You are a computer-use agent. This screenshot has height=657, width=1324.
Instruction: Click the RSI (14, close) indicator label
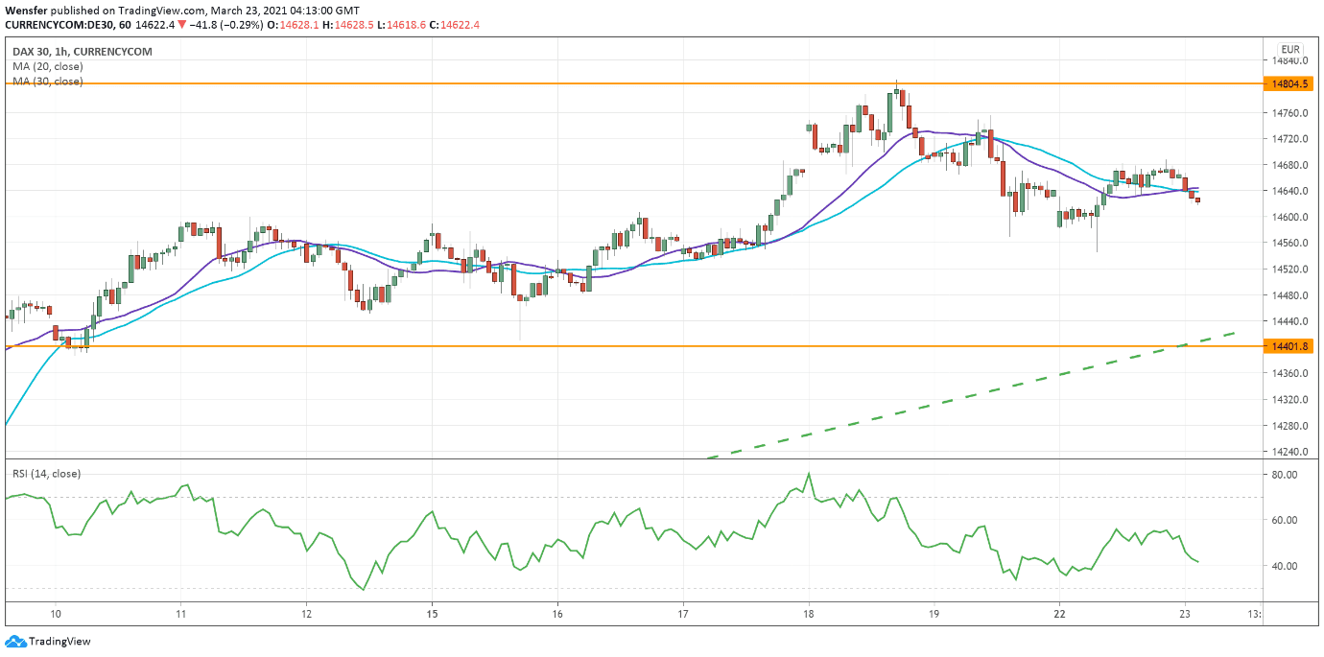pos(46,474)
